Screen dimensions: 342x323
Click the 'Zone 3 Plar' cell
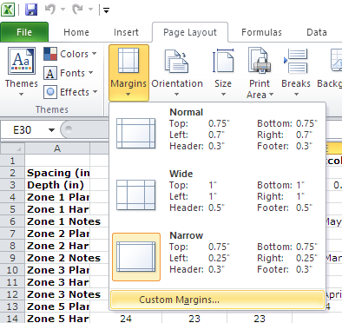point(57,270)
